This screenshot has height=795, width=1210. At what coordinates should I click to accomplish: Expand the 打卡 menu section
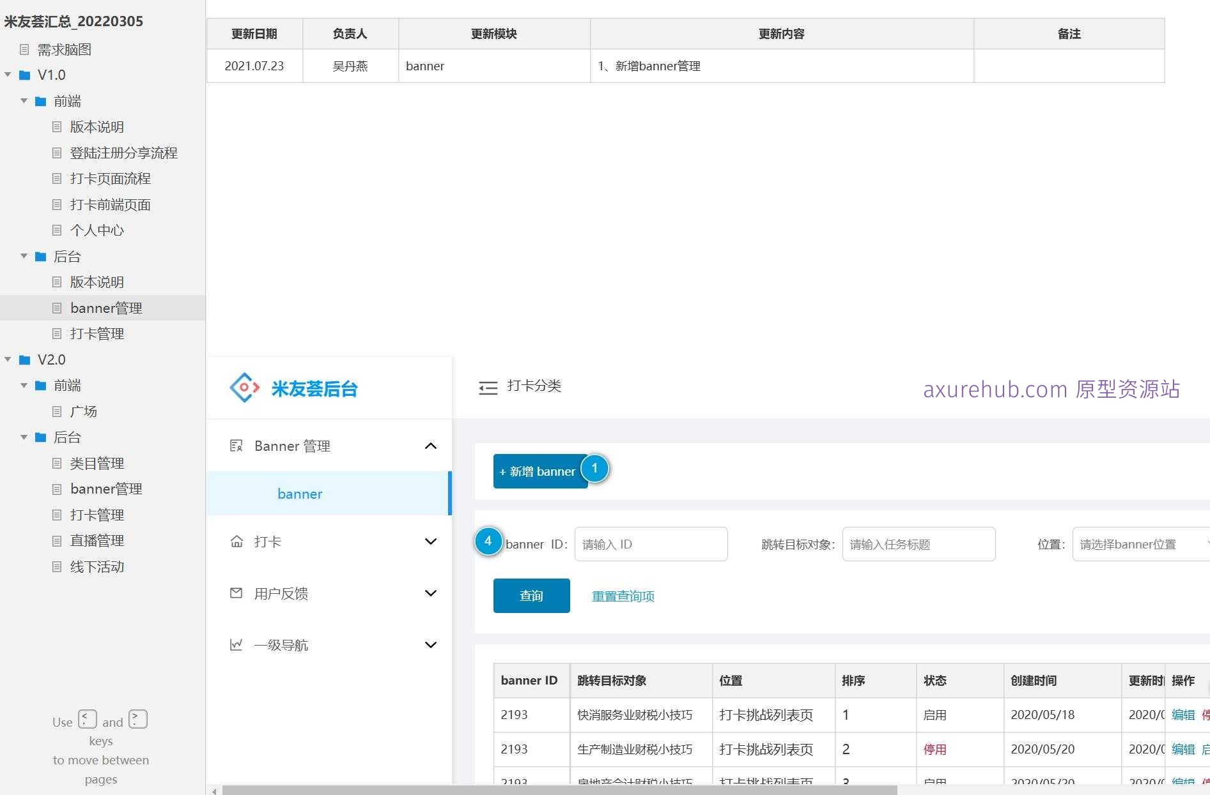pyautogui.click(x=431, y=541)
